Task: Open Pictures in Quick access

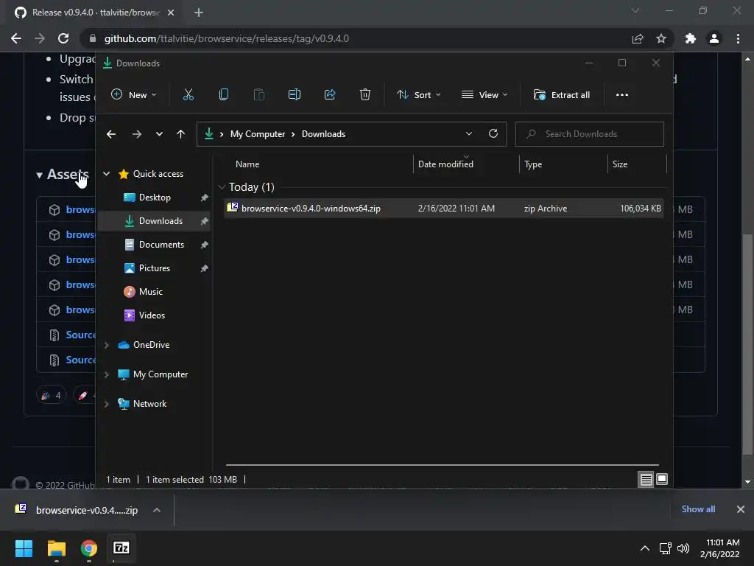Action: click(x=155, y=268)
